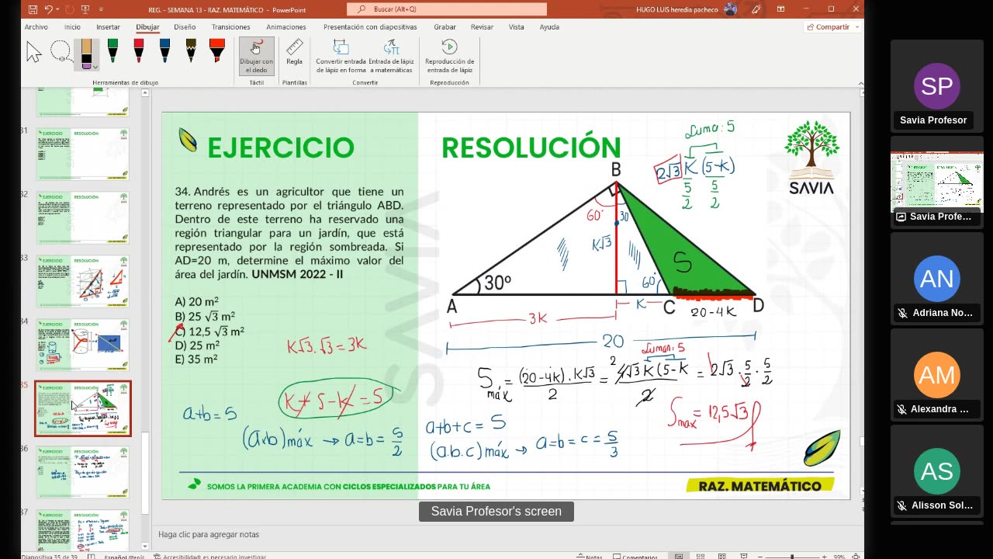Select the arrow selection tool
This screenshot has width=993, height=559.
tap(33, 53)
